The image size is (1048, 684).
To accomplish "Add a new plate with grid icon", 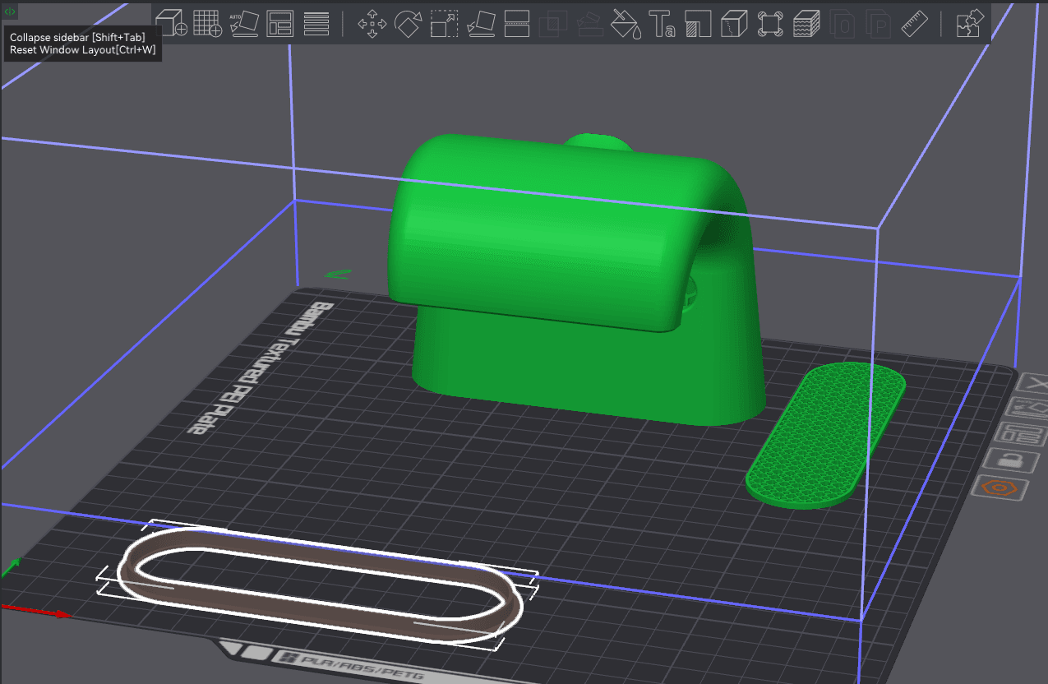I will click(x=207, y=23).
